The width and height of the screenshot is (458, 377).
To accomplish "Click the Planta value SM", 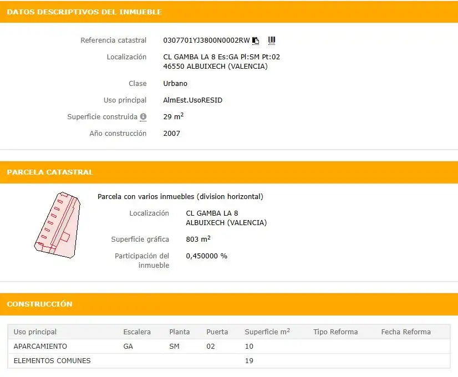I will tap(174, 347).
